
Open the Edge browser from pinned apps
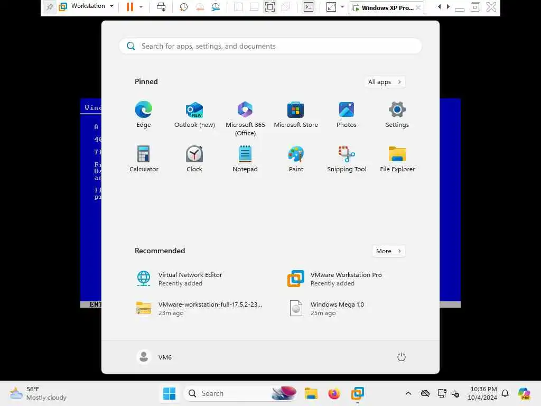tap(144, 115)
